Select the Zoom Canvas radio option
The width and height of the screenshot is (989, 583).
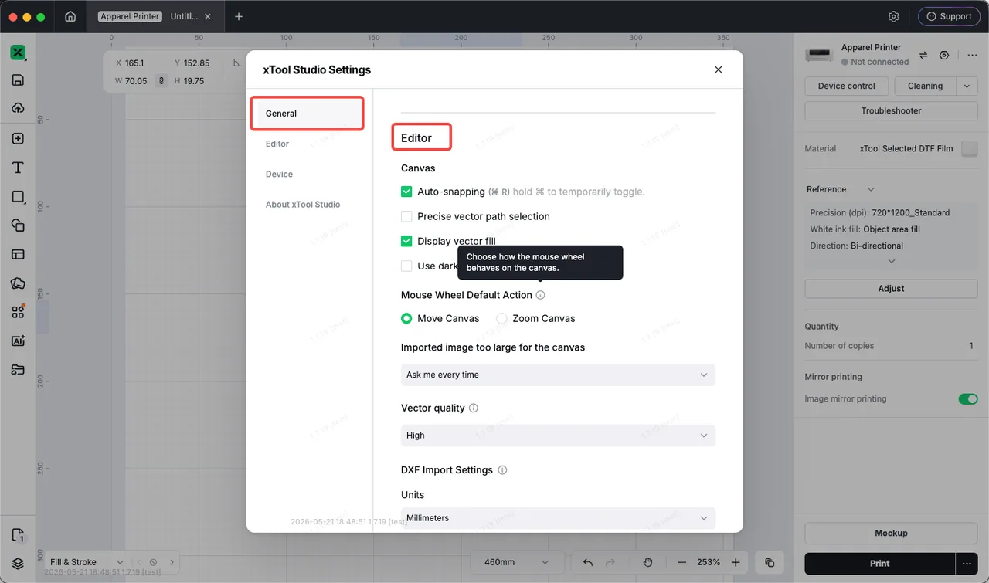(x=501, y=318)
